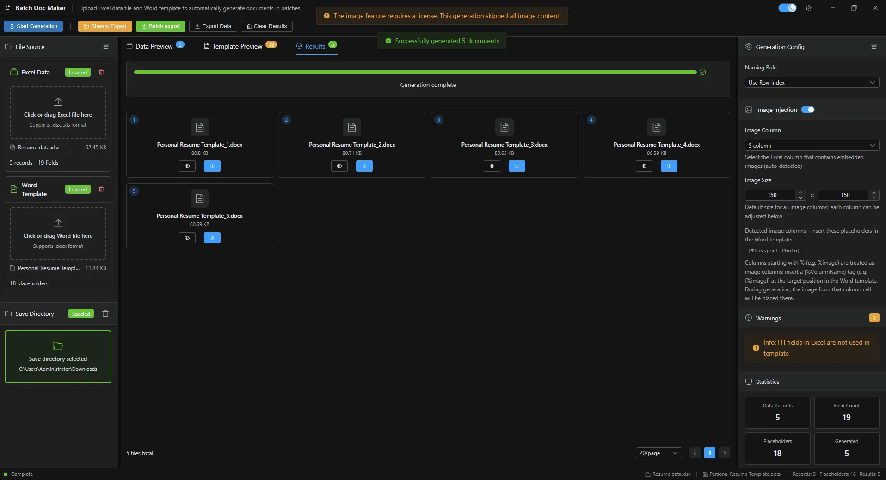886x480 pixels.
Task: Clear the Save Directory with trash icon
Action: tap(105, 314)
